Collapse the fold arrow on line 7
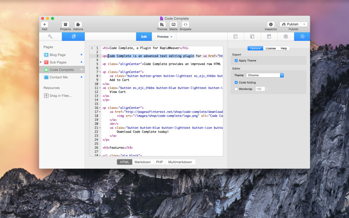349x218 pixels. (x=100, y=72)
